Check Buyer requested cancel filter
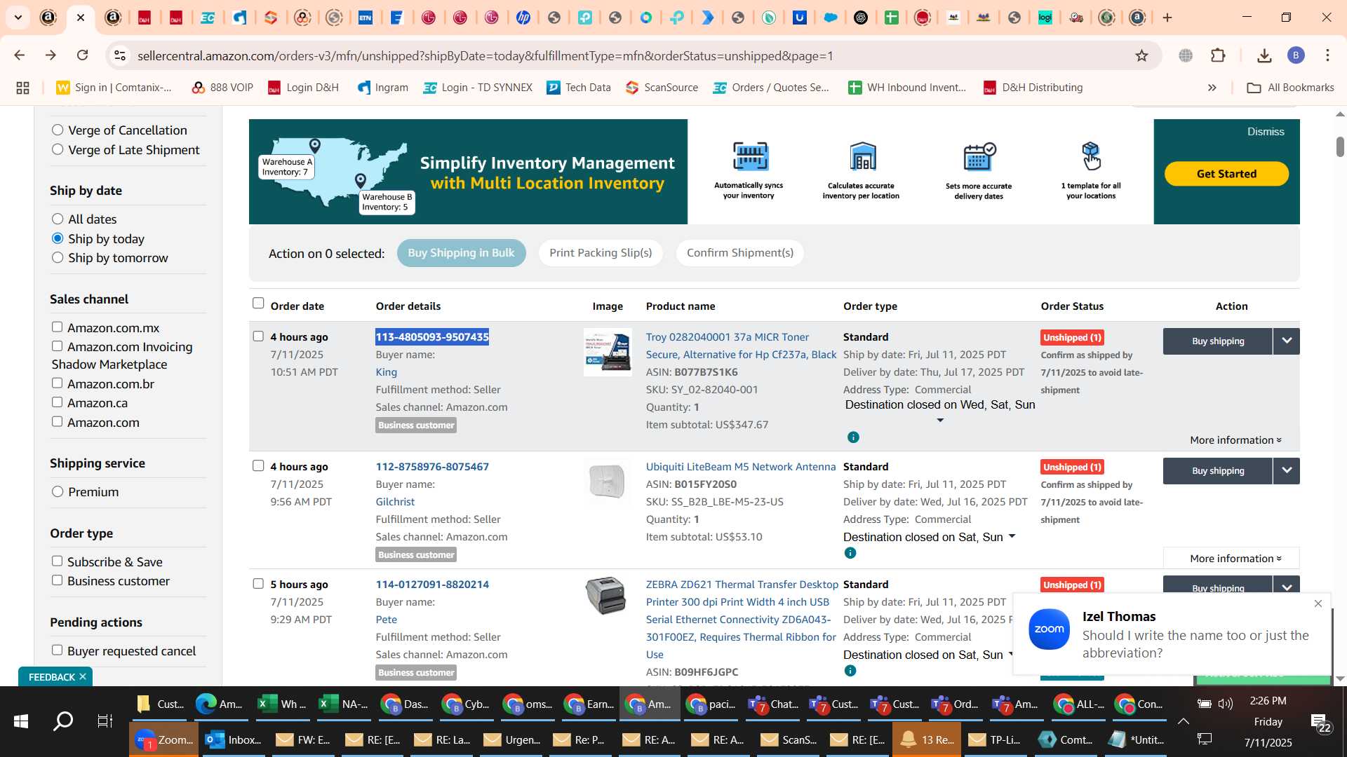This screenshot has width=1347, height=757. pos(57,650)
